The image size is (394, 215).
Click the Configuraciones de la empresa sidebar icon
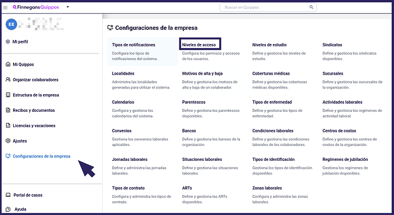click(8, 156)
